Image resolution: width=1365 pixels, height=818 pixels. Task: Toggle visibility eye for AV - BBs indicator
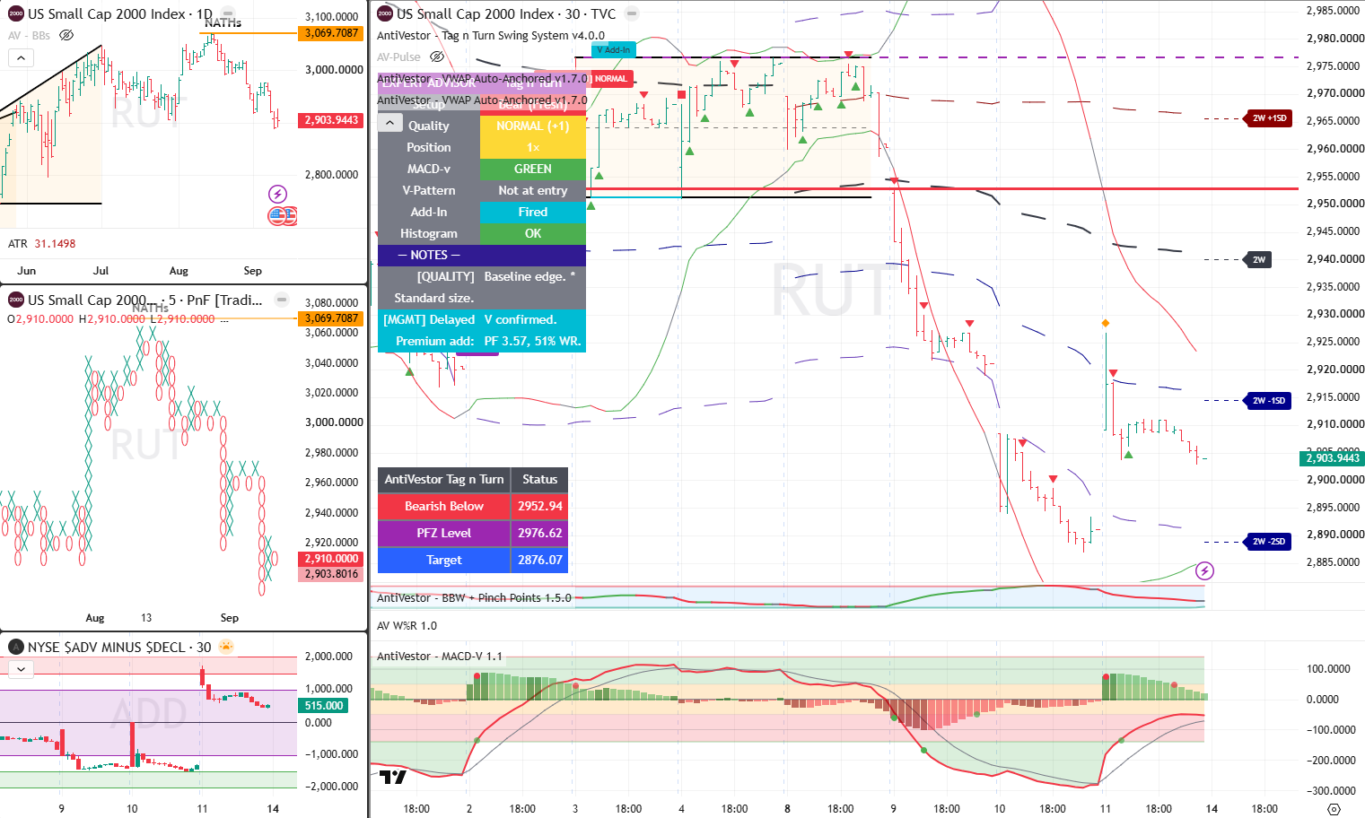click(66, 35)
